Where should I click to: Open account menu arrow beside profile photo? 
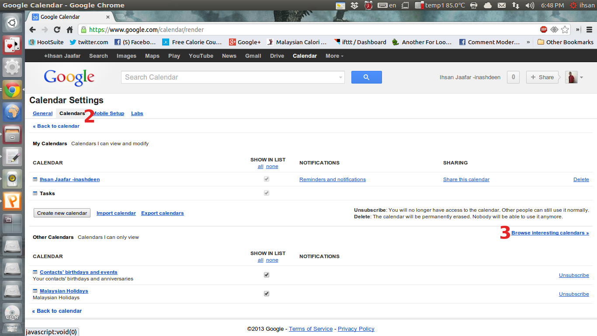coord(581,77)
